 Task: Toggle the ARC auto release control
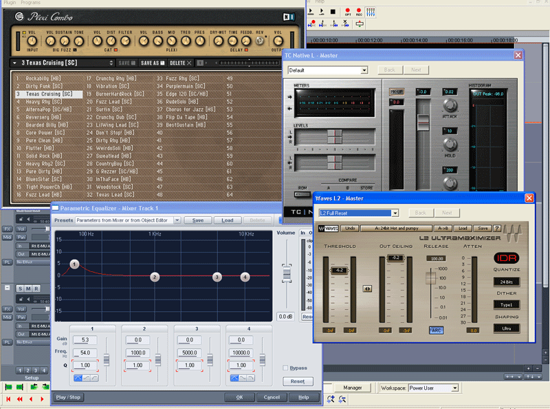click(436, 331)
